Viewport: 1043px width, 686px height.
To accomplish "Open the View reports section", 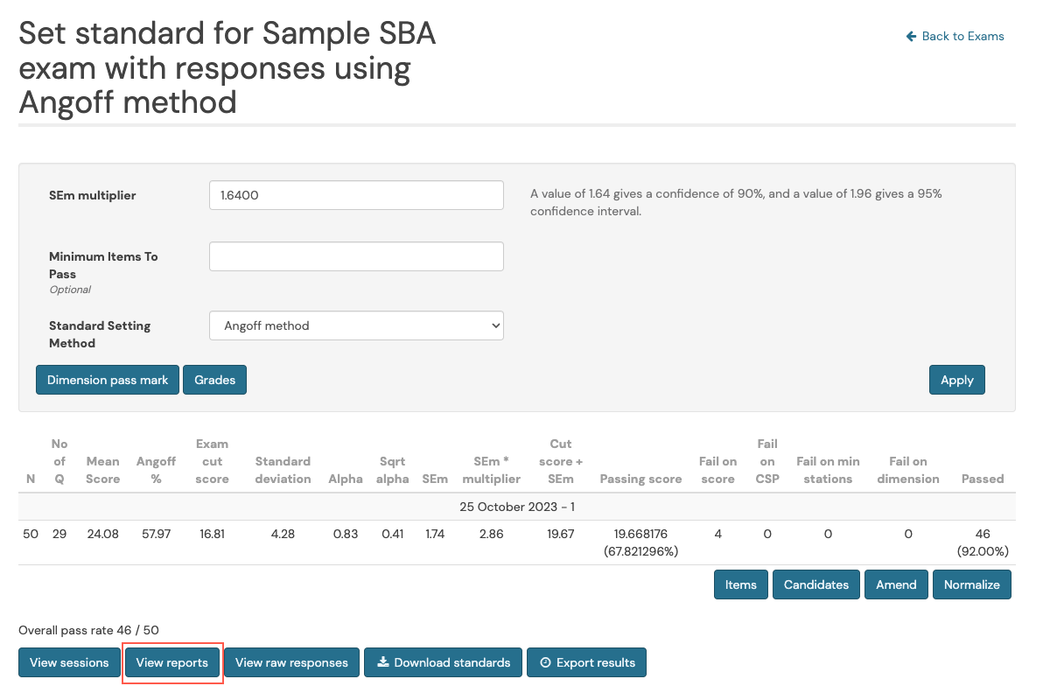I will 171,662.
